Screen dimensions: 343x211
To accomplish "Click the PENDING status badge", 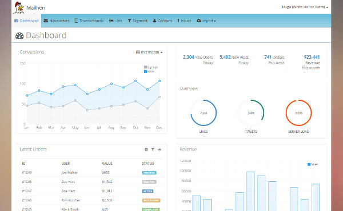I will [149, 173].
